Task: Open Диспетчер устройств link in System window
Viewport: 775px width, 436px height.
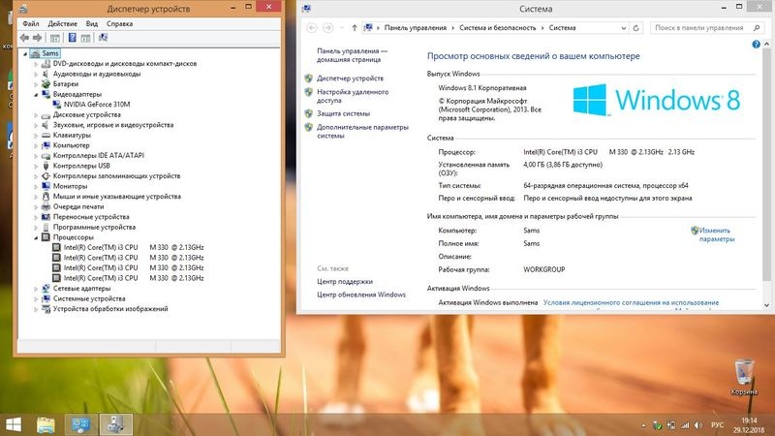Action: [350, 78]
